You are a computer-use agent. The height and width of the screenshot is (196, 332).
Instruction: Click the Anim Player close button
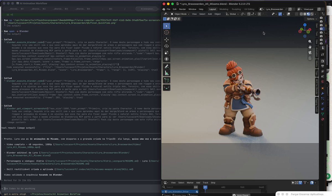click(x=234, y=195)
